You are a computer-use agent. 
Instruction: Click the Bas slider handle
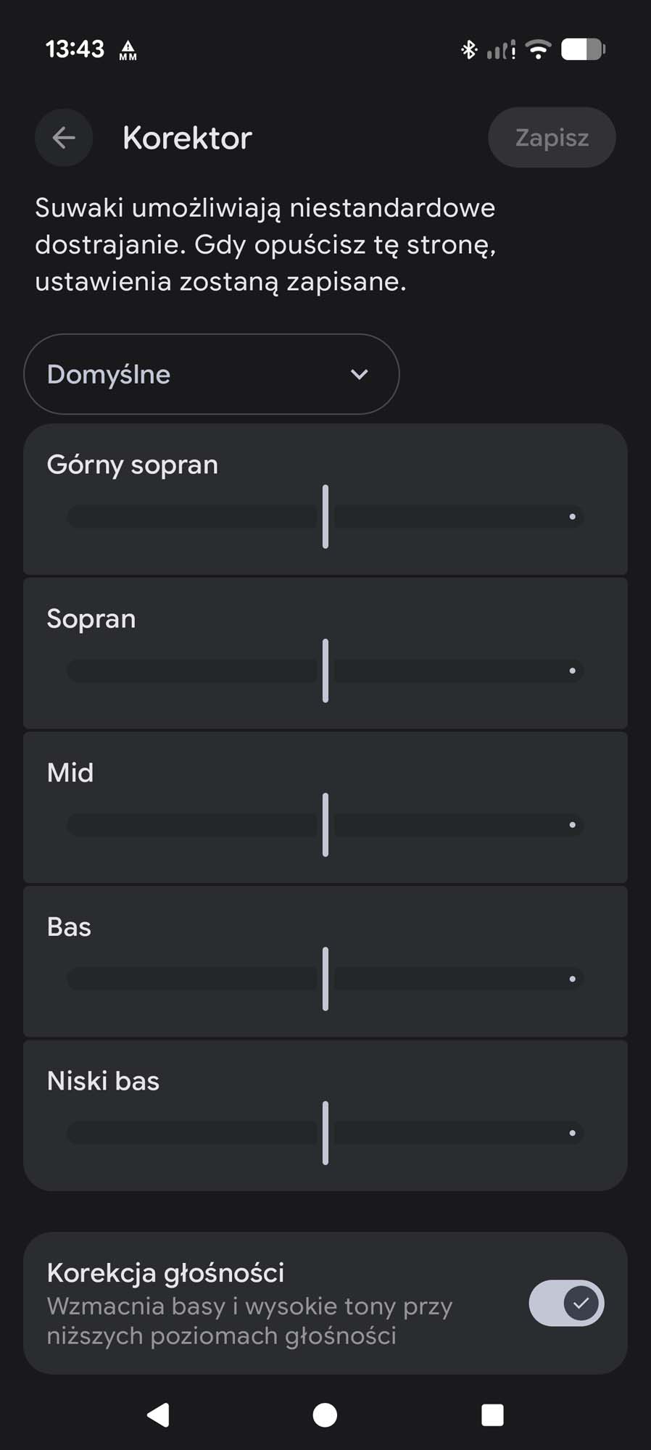click(x=325, y=979)
